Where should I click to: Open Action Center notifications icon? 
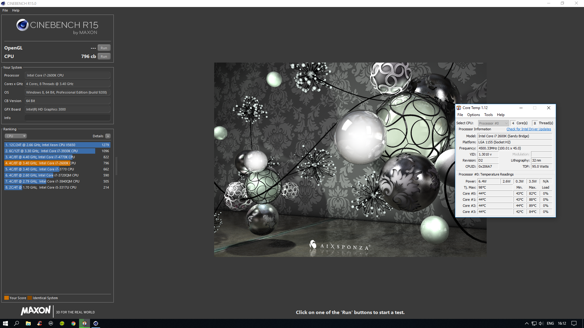tap(574, 323)
